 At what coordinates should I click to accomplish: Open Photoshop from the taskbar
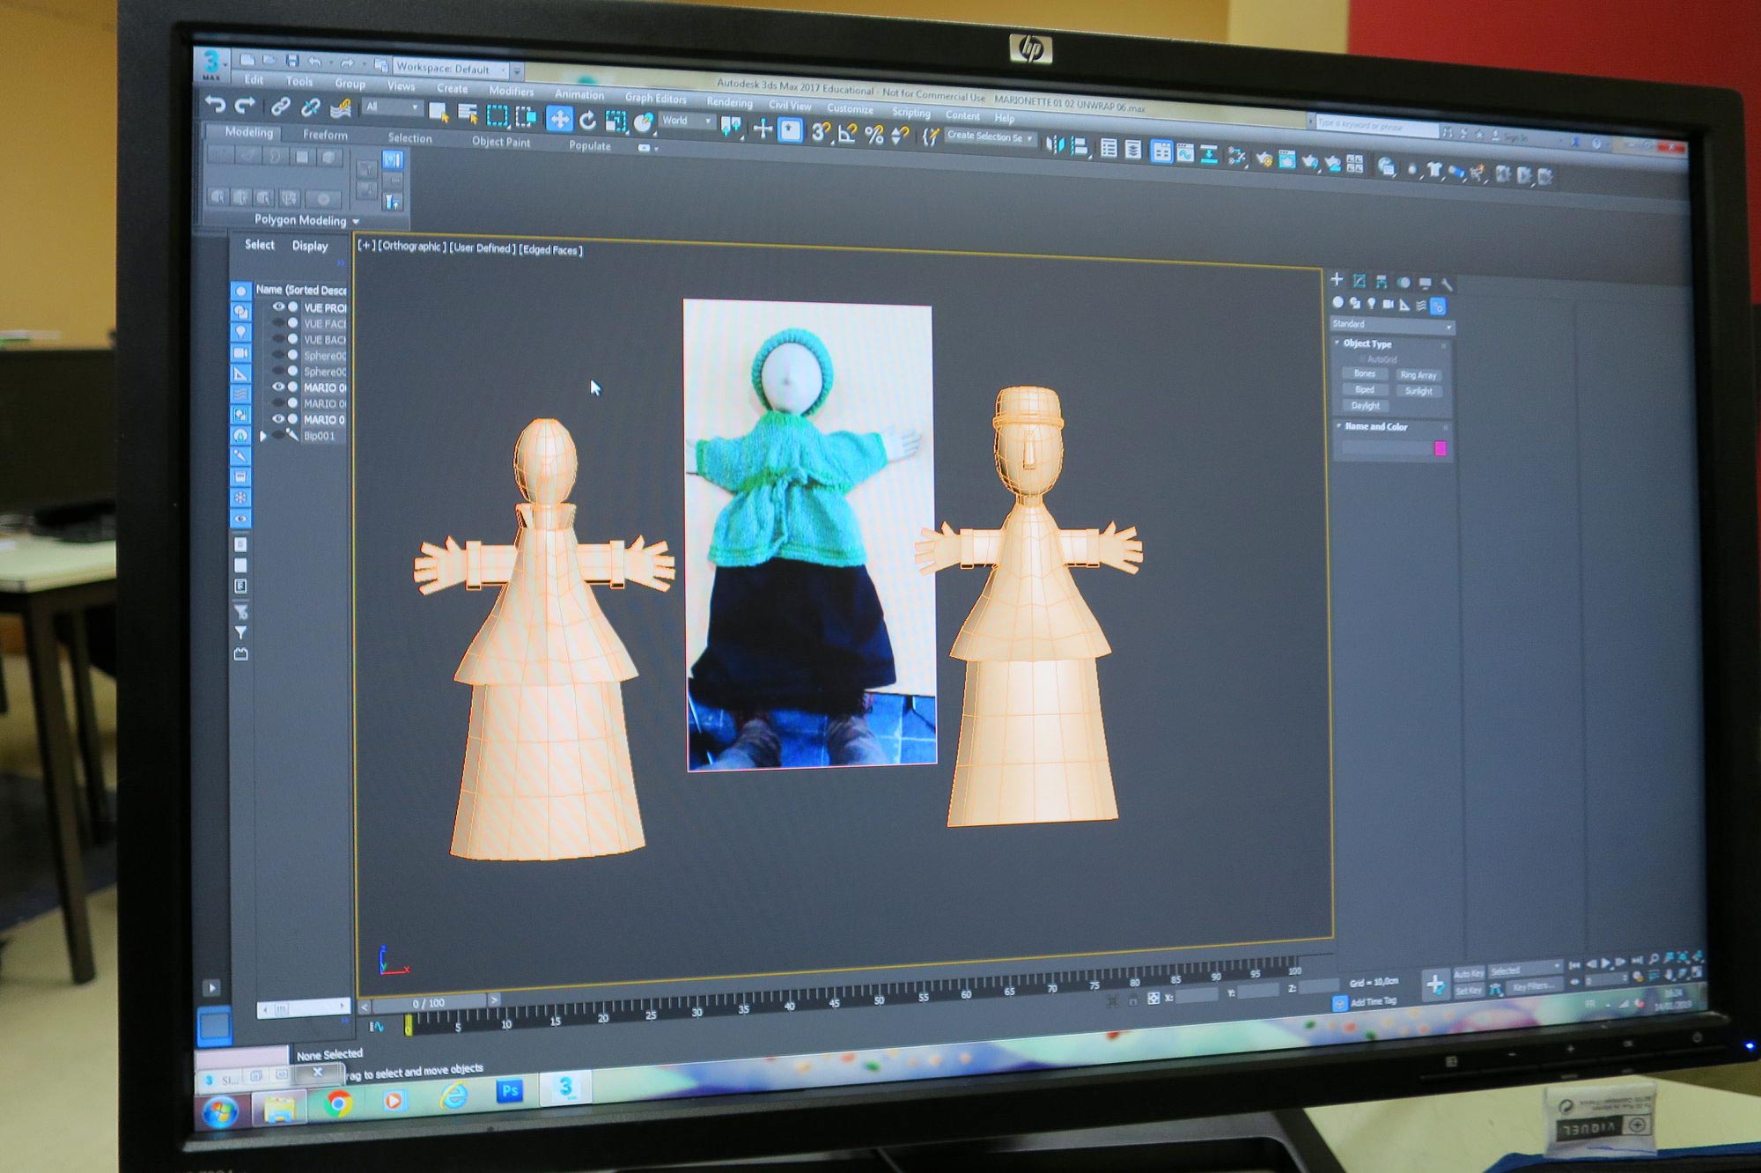pyautogui.click(x=510, y=1092)
